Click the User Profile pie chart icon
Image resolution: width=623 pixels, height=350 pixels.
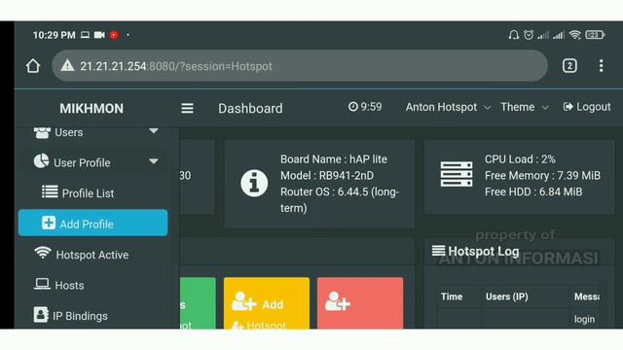click(x=41, y=161)
